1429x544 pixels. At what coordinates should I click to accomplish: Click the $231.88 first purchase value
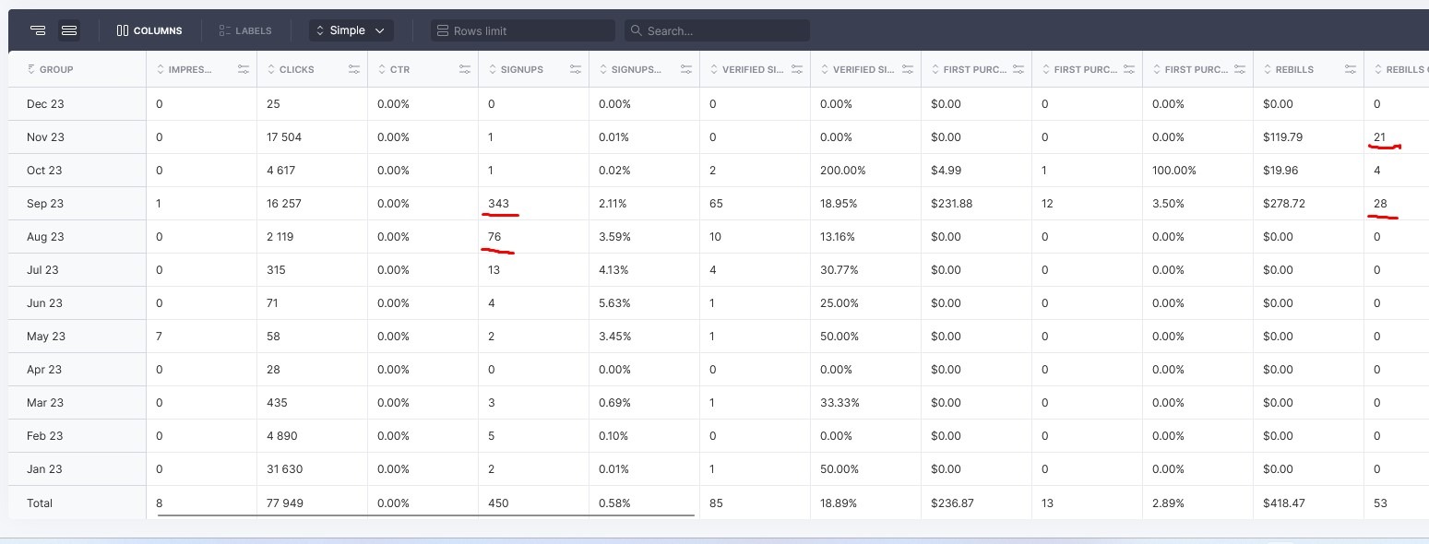951,204
